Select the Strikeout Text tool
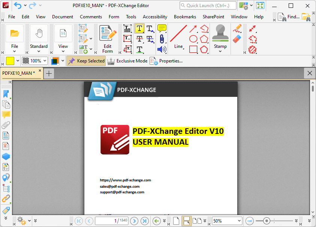 tap(139, 39)
